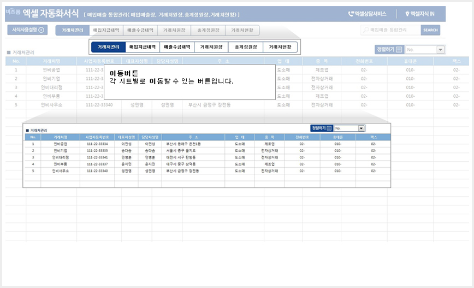
Task: Click the phone icon for 엑셀상담서비스
Action: [351, 14]
